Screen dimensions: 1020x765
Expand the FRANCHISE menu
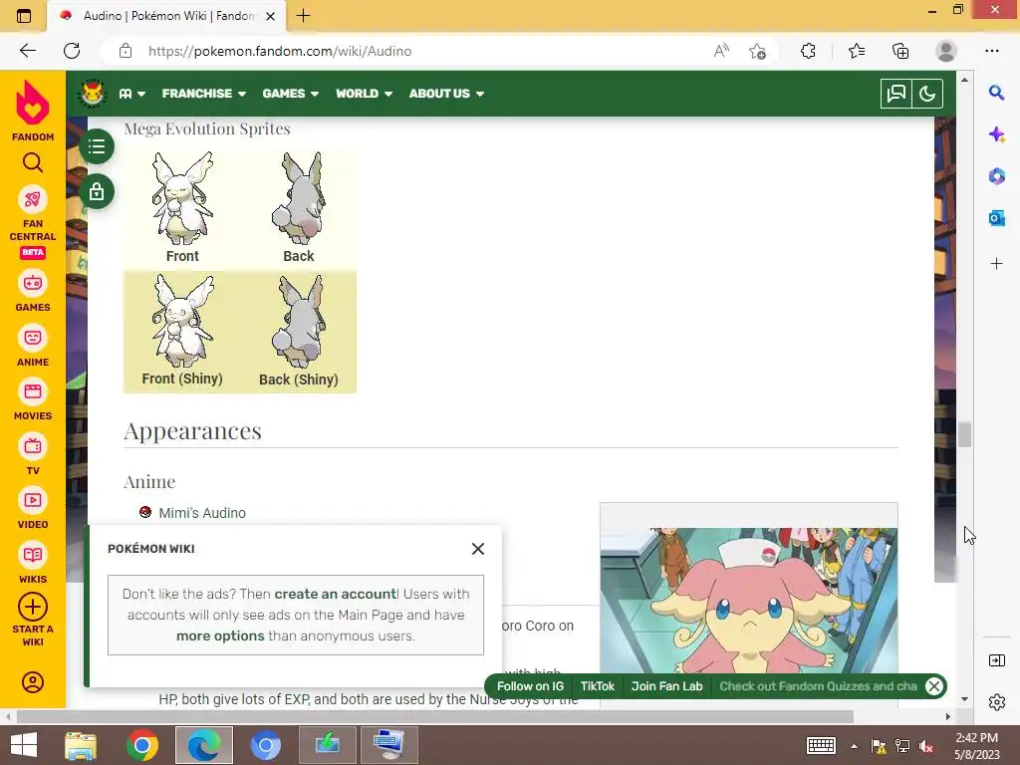[x=203, y=94]
